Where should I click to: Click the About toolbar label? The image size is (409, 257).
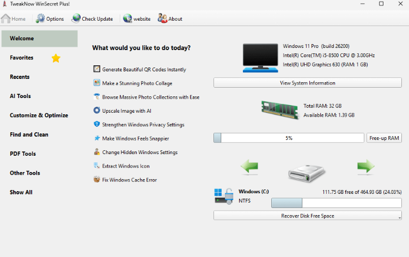pyautogui.click(x=175, y=19)
